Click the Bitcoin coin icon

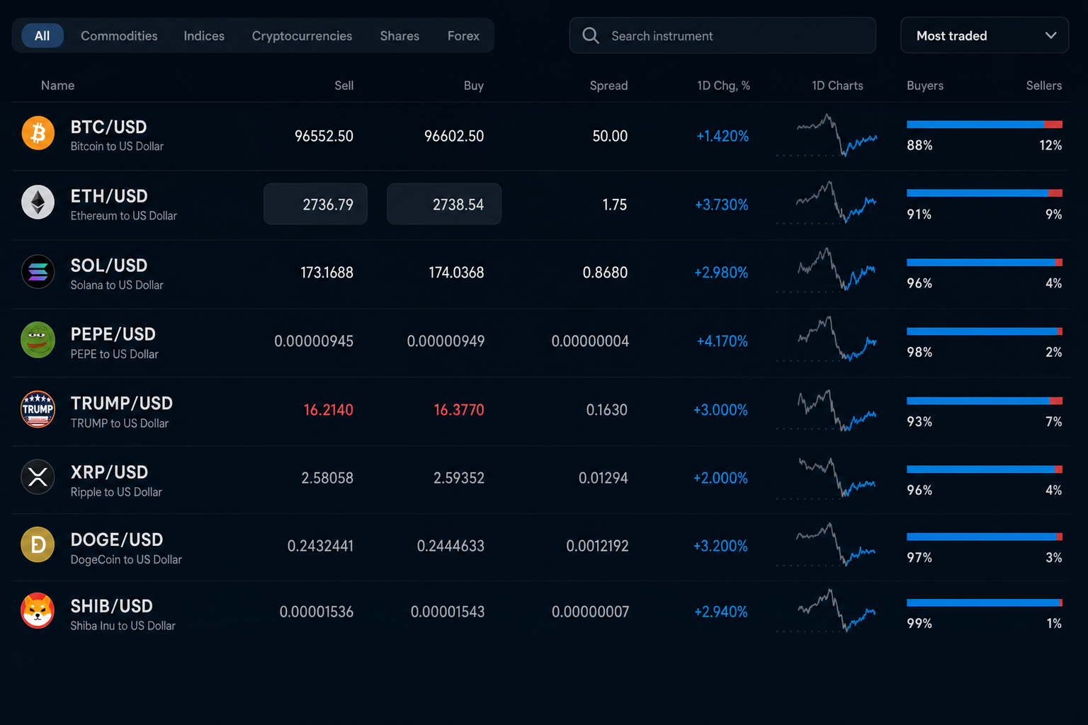click(x=38, y=133)
